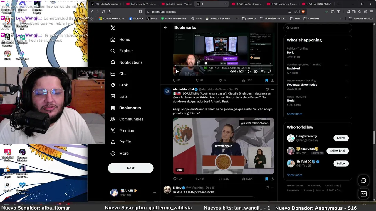
Task: Click the Brave shields icon
Action: pos(303,12)
